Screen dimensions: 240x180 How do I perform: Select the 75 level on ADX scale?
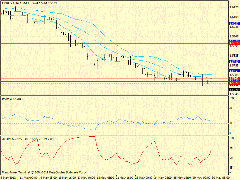click(231, 148)
